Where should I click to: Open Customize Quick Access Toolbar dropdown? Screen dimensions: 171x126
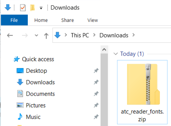[41, 8]
